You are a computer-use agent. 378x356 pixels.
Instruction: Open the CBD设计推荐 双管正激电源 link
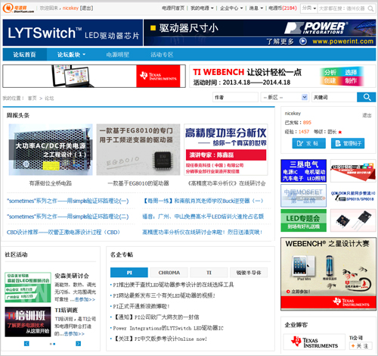coord(64,233)
